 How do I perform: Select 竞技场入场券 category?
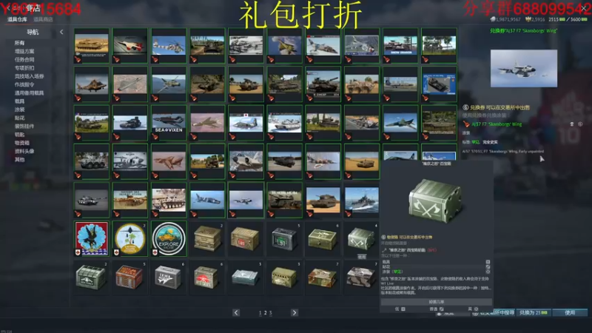pos(29,76)
